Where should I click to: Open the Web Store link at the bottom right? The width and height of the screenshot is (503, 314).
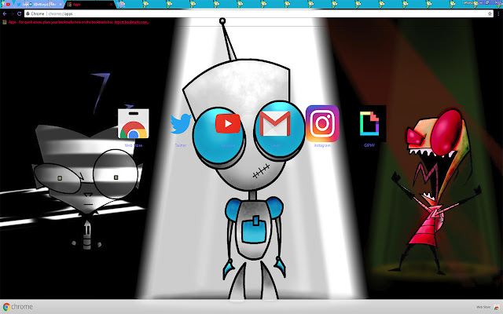[x=487, y=307]
